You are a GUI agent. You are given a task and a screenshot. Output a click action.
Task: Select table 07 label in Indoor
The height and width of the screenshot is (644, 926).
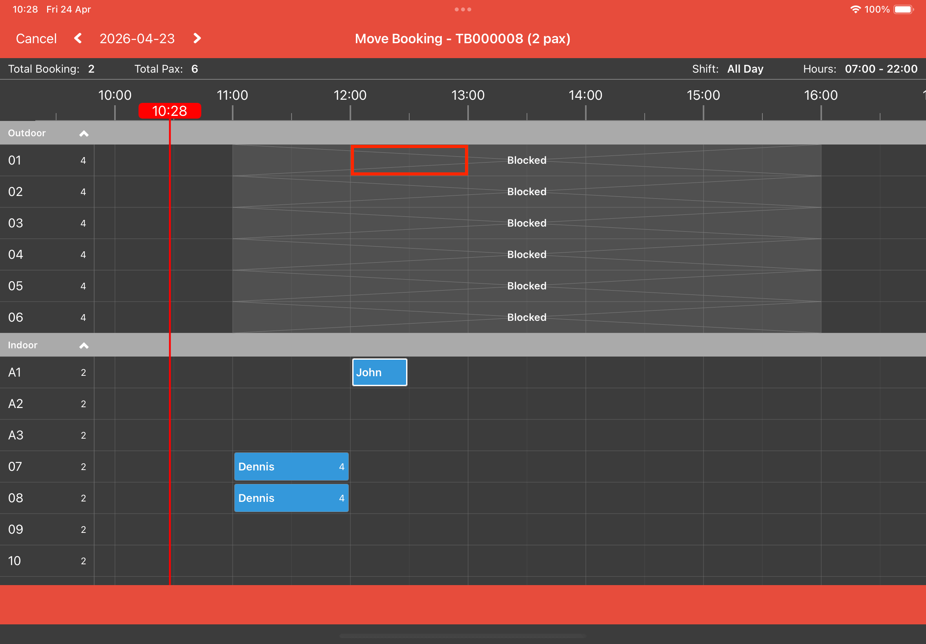(x=15, y=467)
